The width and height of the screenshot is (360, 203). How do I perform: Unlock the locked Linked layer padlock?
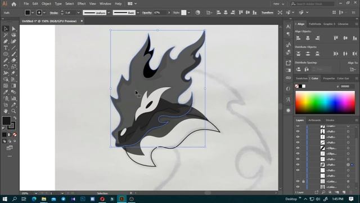pos(303,182)
